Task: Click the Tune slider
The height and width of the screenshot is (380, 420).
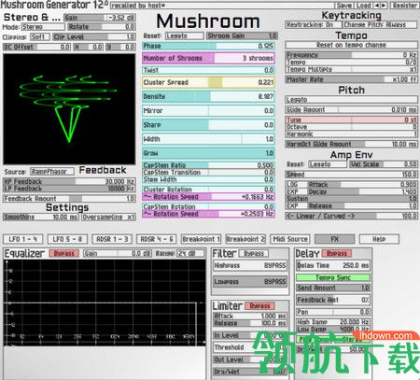Action: pyautogui.click(x=351, y=120)
